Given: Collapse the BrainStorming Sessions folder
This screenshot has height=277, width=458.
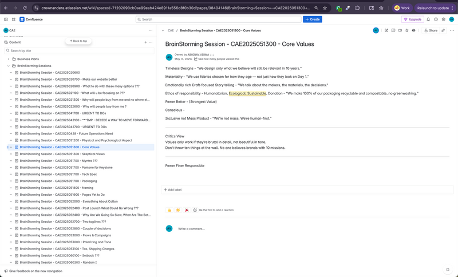Looking at the screenshot, I should click(x=8, y=66).
